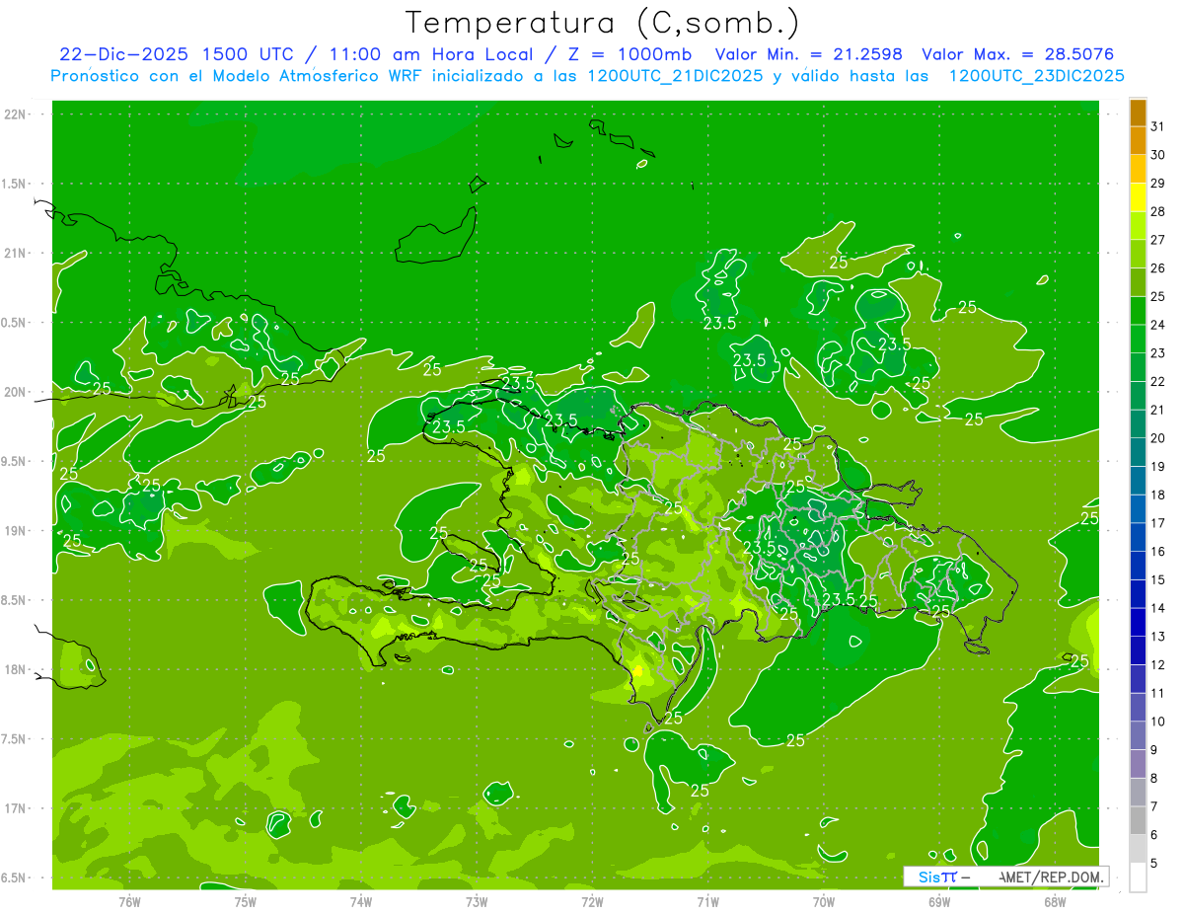This screenshot has height=915, width=1184.
Task: Select the "Valor Max. = 28.5076" reading
Action: pyautogui.click(x=1017, y=54)
